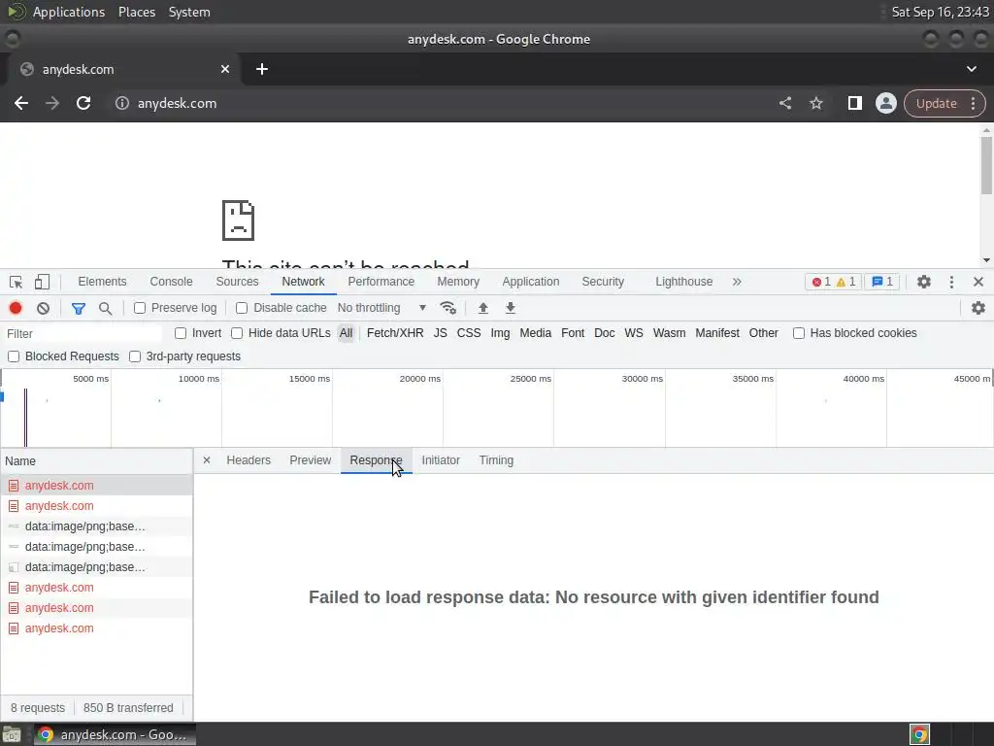Check the Invert filter checkbox
The height and width of the screenshot is (746, 994).
tap(181, 334)
